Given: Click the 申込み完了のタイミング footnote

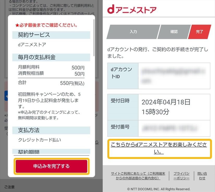Looking at the screenshot, I should pos(49,115).
